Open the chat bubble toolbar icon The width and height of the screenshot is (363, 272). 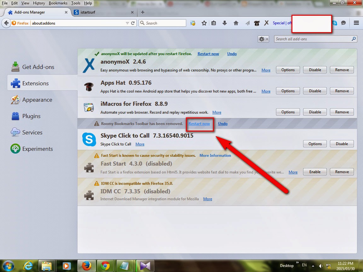tap(343, 23)
